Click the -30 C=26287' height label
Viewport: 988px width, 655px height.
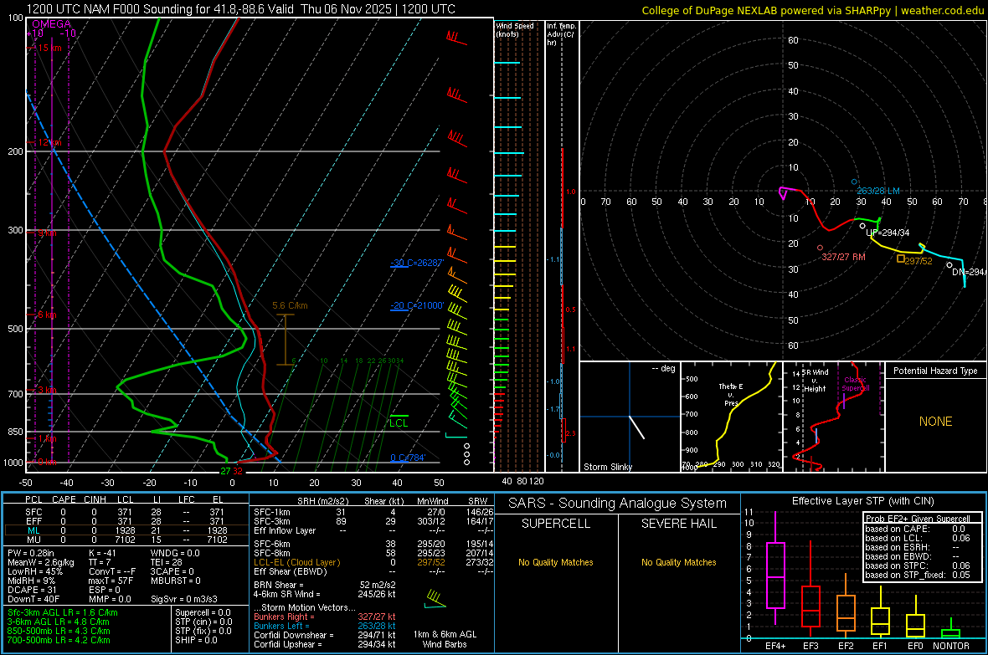[417, 263]
